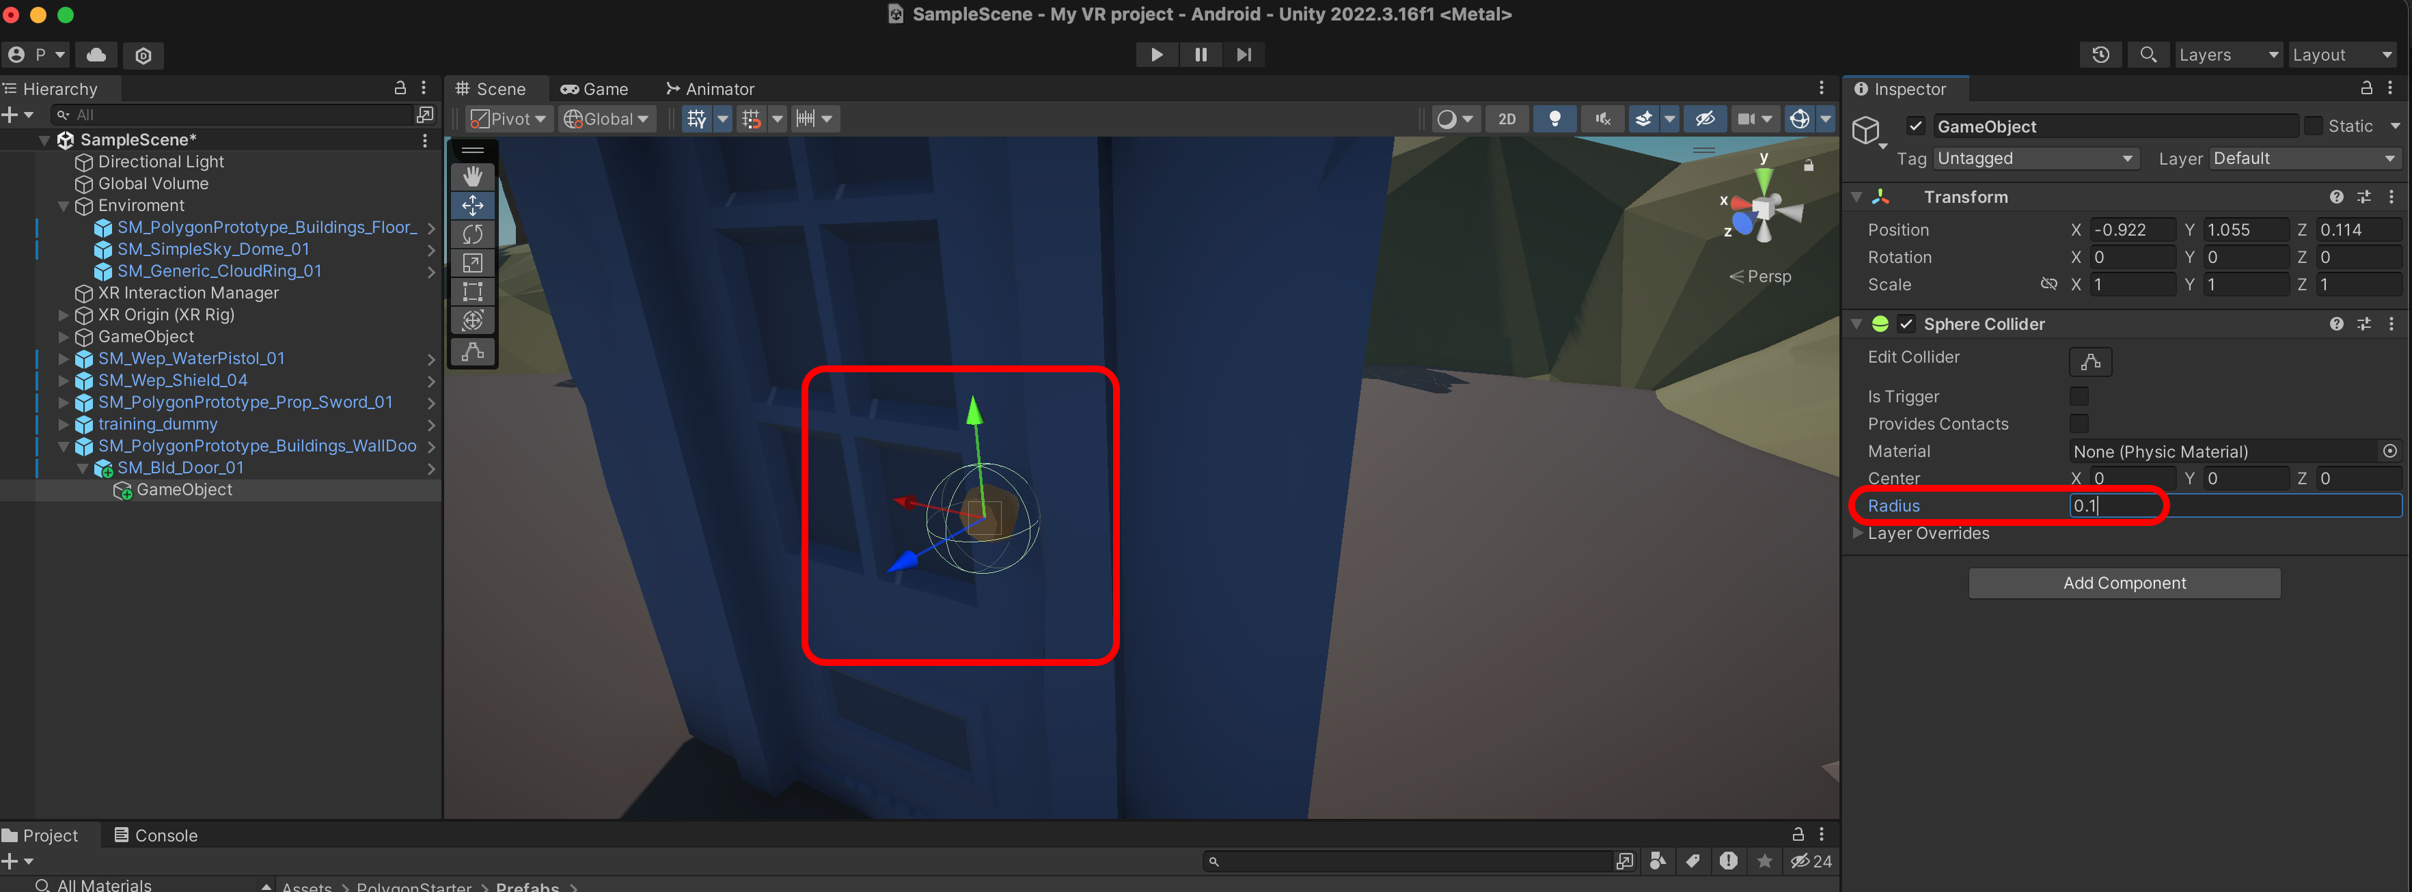
Task: Click the Step frame button
Action: [1244, 55]
